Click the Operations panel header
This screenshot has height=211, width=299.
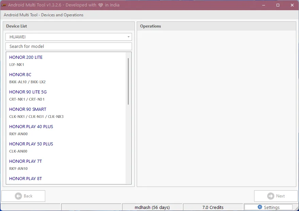tap(216, 26)
